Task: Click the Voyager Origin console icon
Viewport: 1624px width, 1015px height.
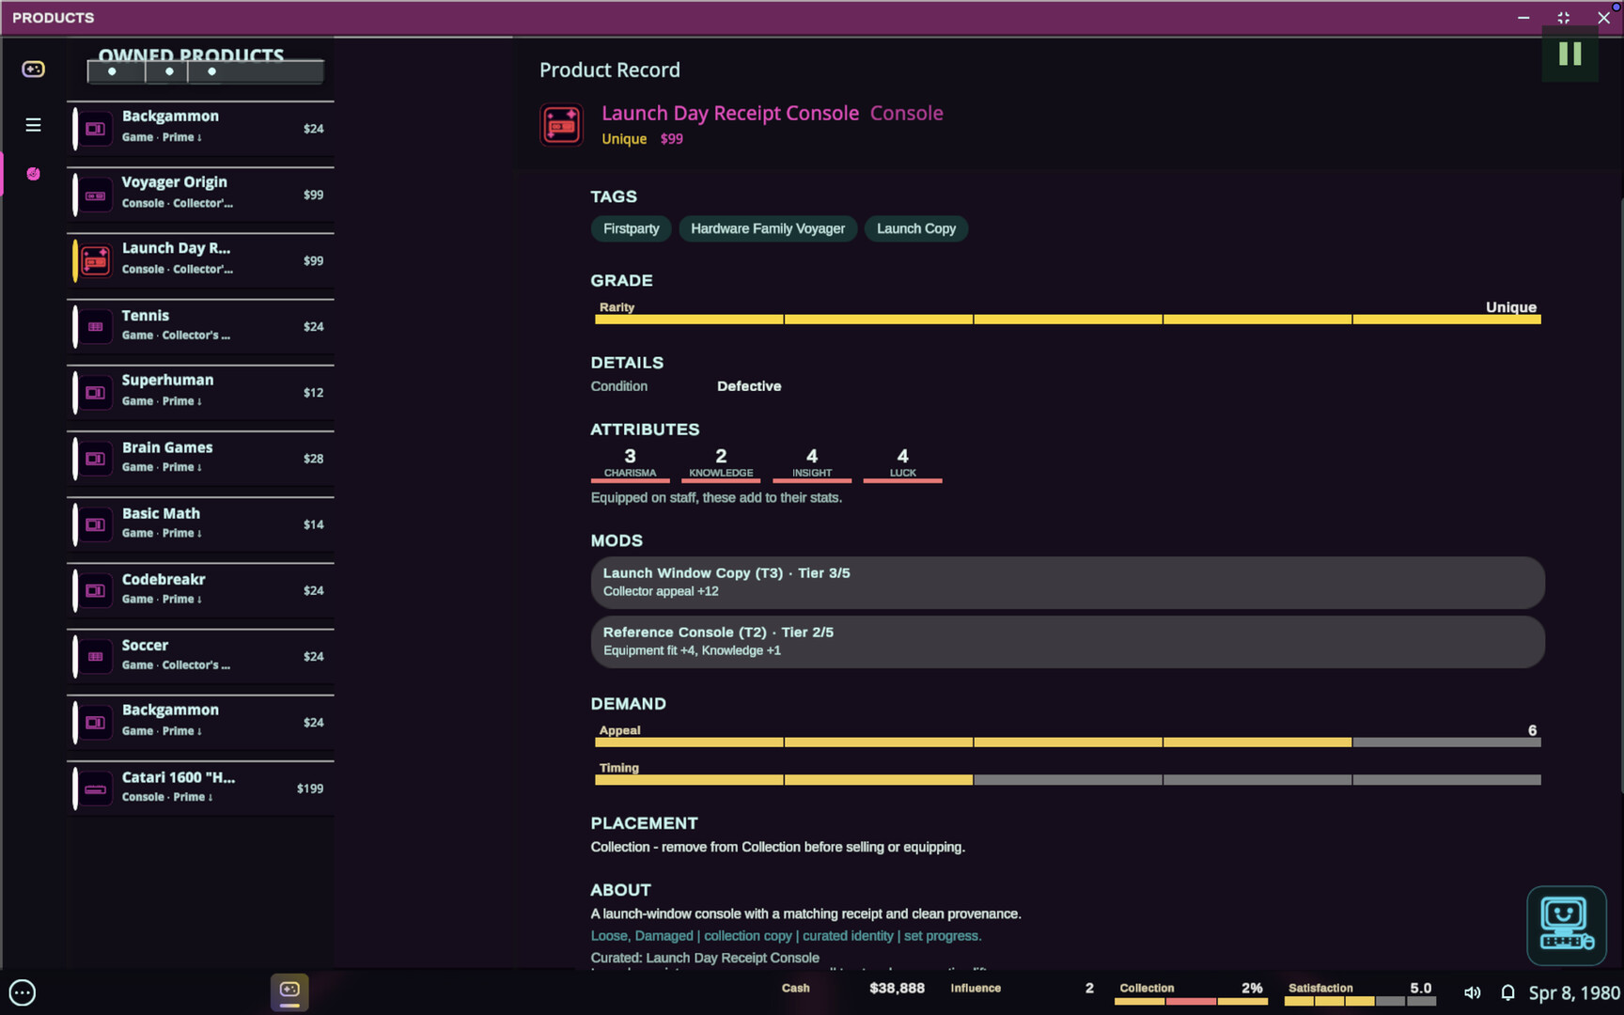Action: (x=95, y=195)
